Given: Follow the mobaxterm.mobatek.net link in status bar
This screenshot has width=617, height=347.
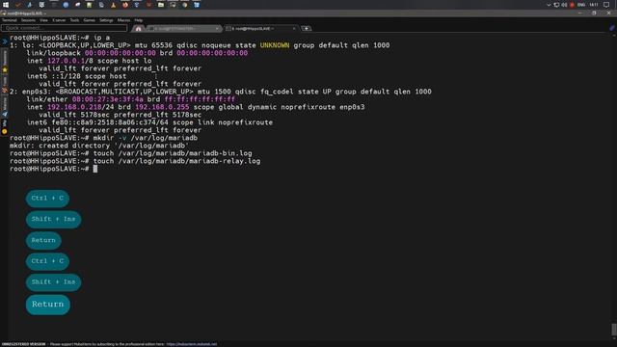Looking at the screenshot, I should point(191,344).
